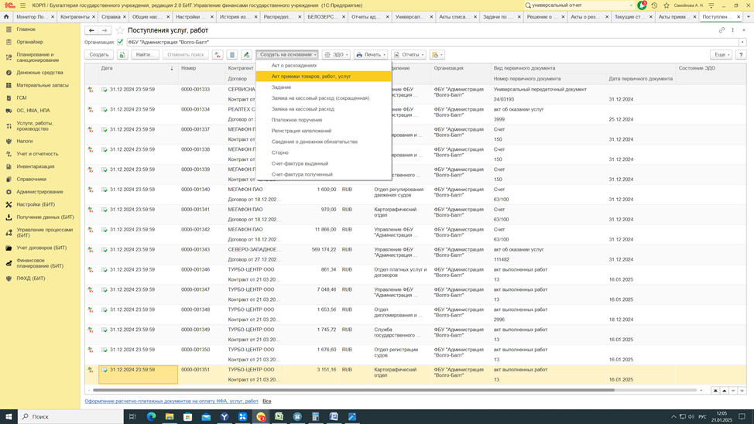Image resolution: width=754 pixels, height=424 pixels.
Task: Add this list to favorites with star
Action: click(120, 30)
